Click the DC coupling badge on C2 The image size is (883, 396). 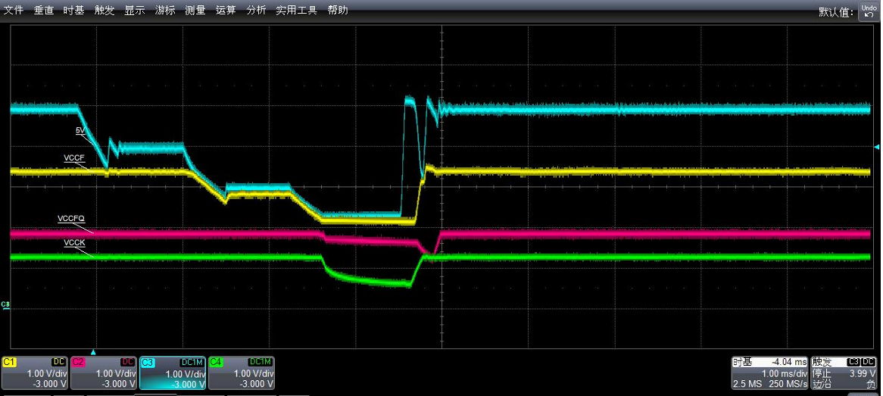pyautogui.click(x=129, y=362)
